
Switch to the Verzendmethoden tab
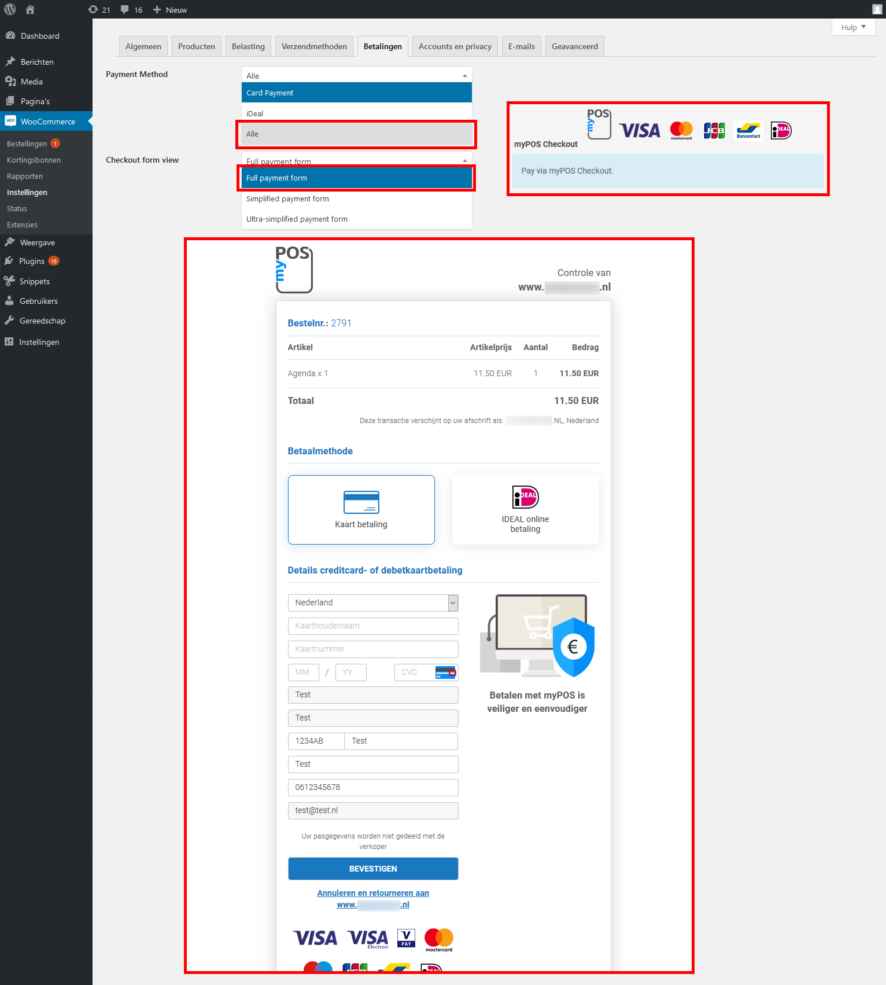314,46
